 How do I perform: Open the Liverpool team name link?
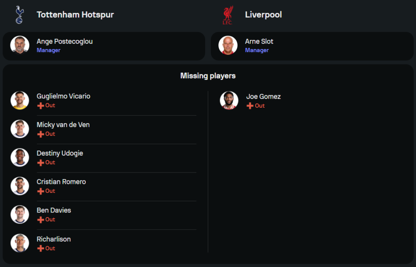(x=263, y=15)
